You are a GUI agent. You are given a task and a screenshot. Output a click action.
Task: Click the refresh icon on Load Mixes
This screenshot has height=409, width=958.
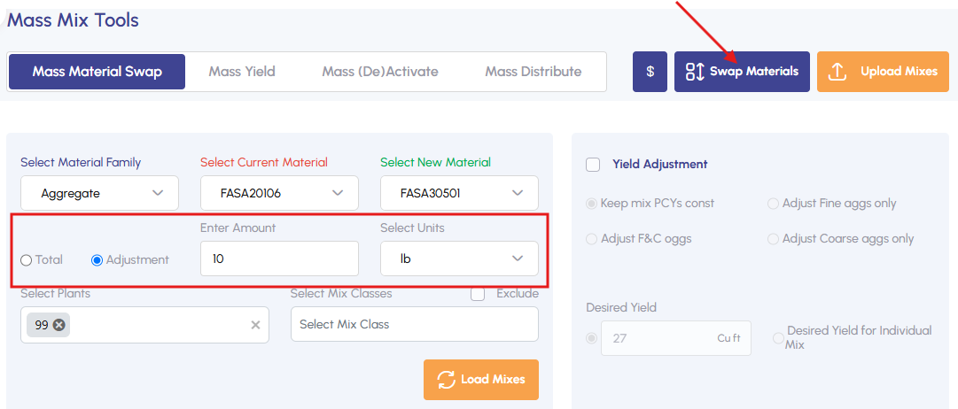coord(445,379)
